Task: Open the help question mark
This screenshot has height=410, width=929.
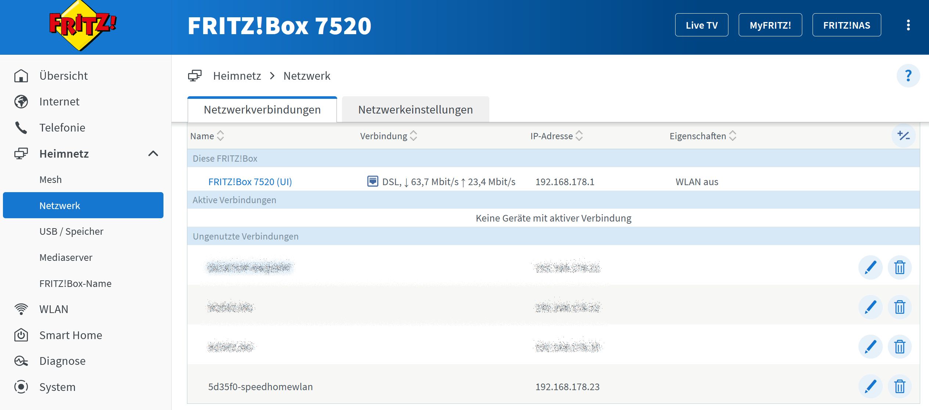Action: (908, 76)
